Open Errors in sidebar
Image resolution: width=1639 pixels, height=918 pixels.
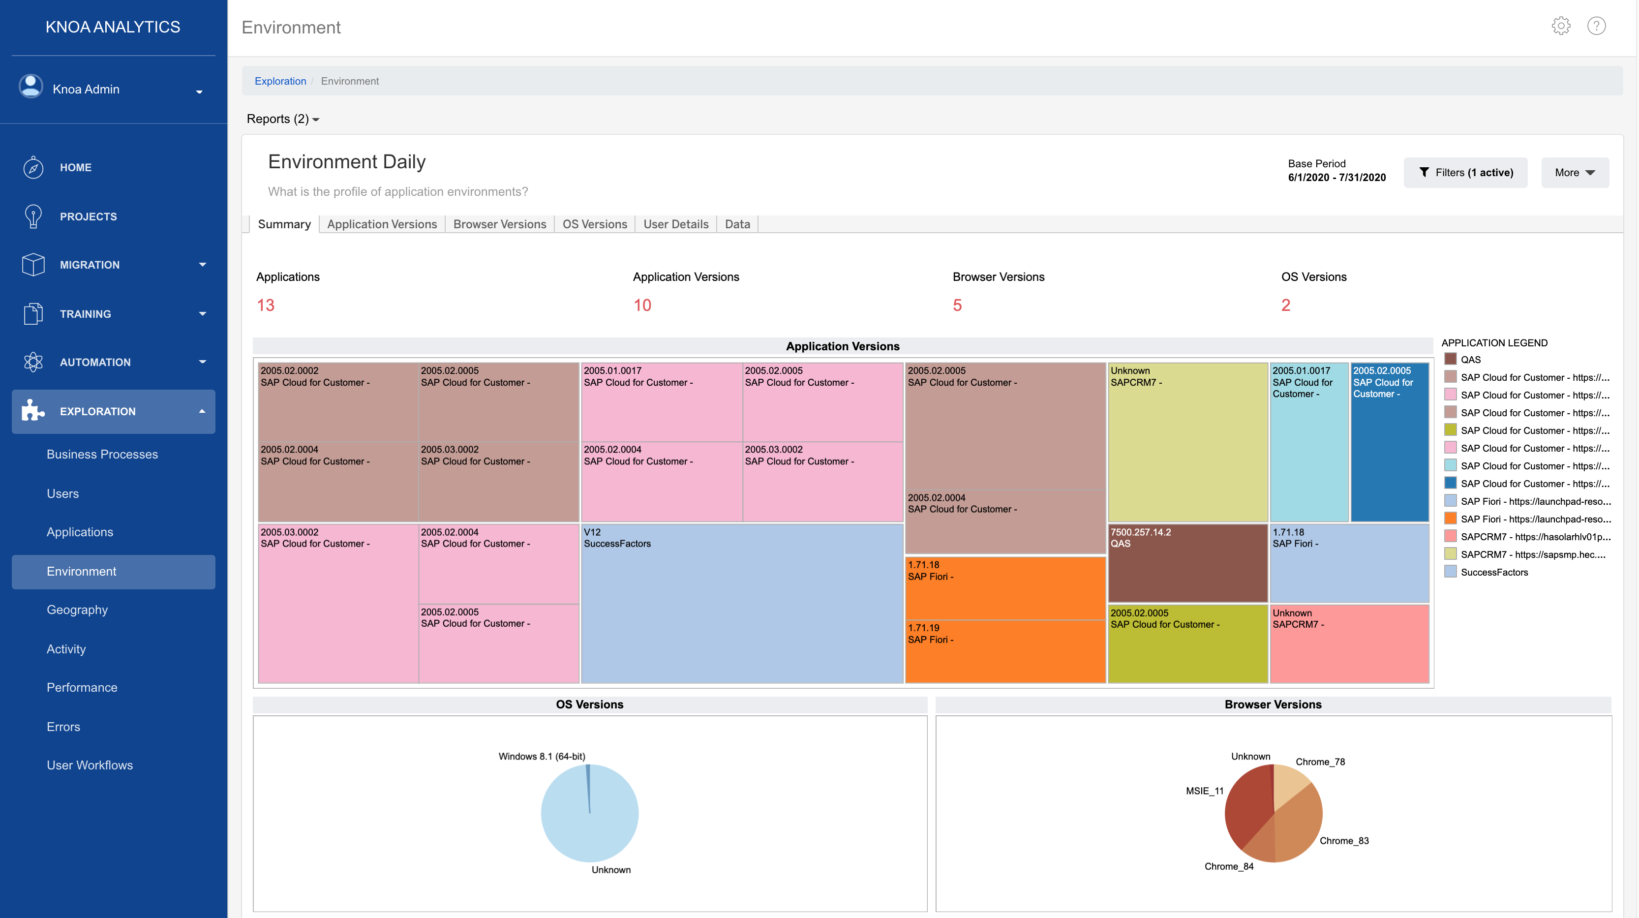(x=63, y=727)
